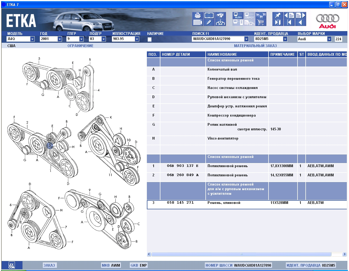Select part number 06B 260 849 A
Screen dimensions: 349x271
click(x=183, y=175)
